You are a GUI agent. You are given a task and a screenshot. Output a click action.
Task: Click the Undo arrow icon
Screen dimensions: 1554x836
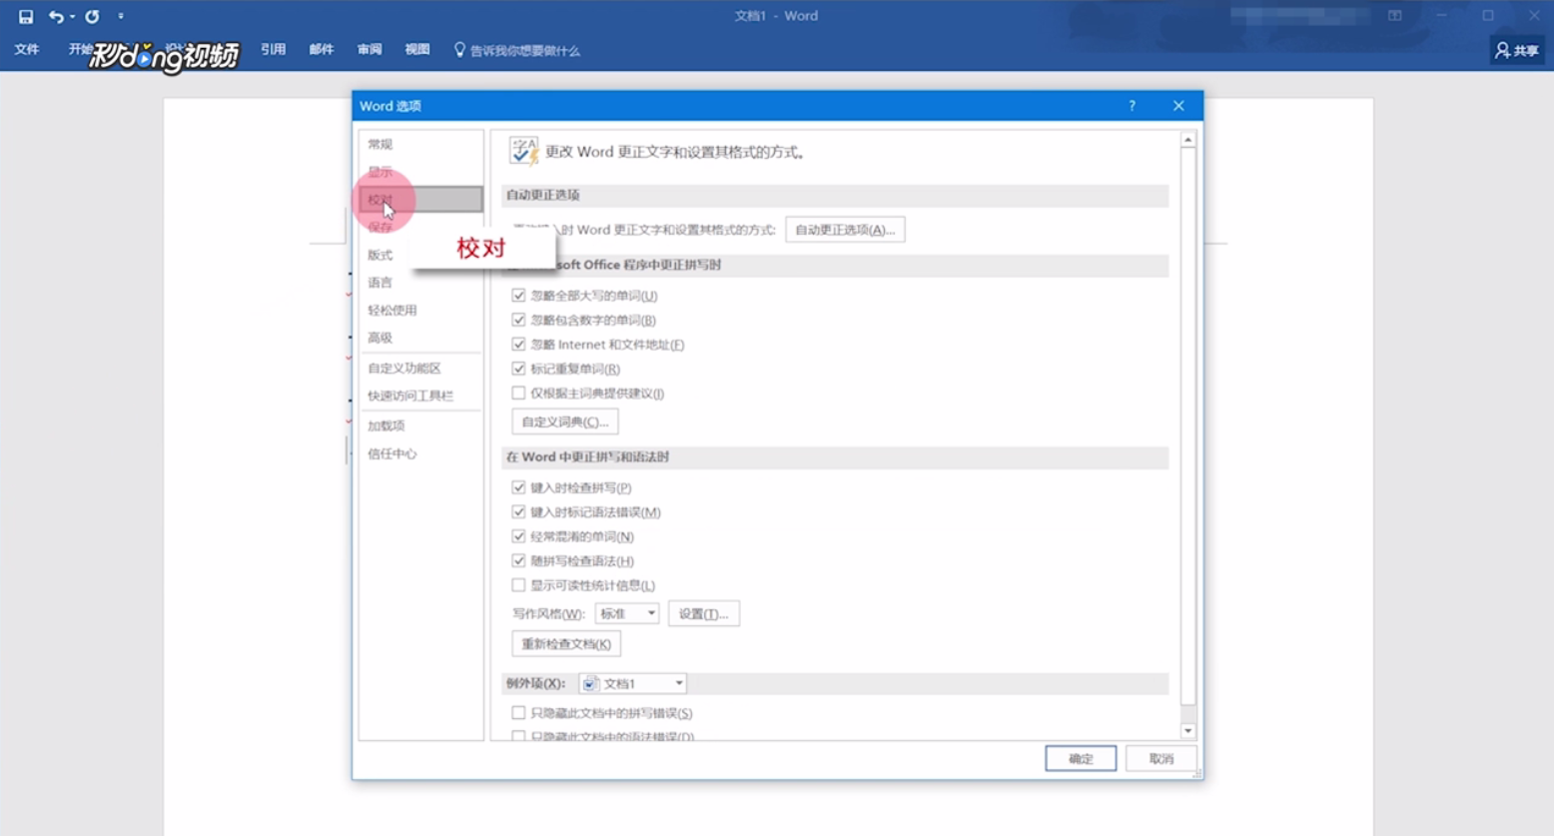[55, 15]
